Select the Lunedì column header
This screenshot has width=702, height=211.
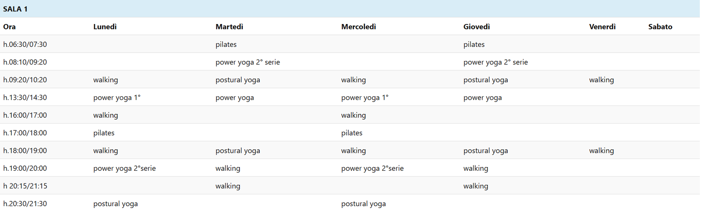(x=105, y=27)
